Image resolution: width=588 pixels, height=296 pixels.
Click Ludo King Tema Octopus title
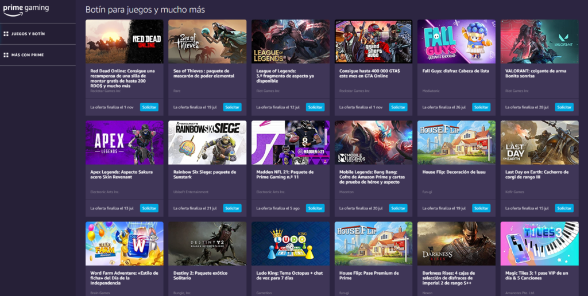pyautogui.click(x=289, y=275)
